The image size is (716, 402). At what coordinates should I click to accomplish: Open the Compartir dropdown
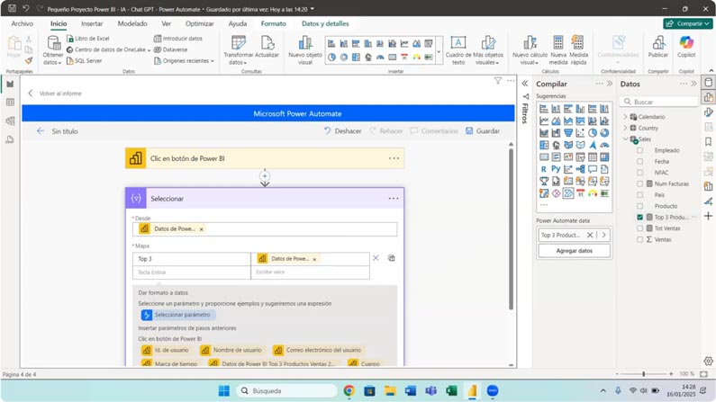(687, 23)
